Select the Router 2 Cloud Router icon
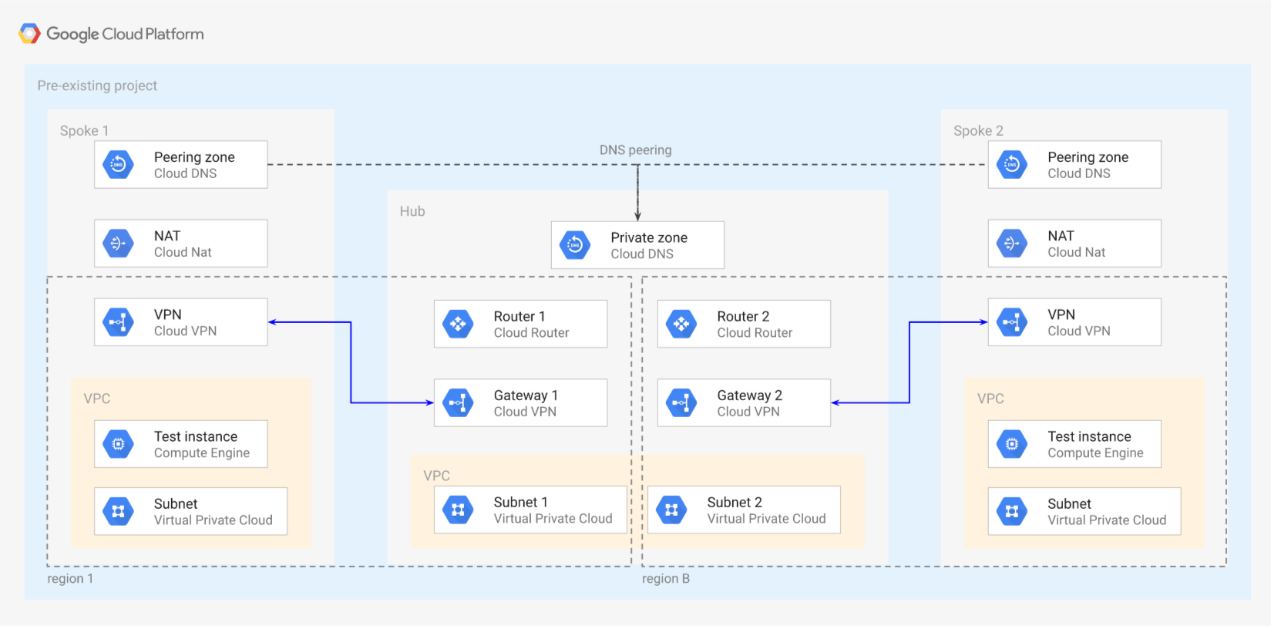Viewport: 1271px width, 626px height. tap(681, 324)
